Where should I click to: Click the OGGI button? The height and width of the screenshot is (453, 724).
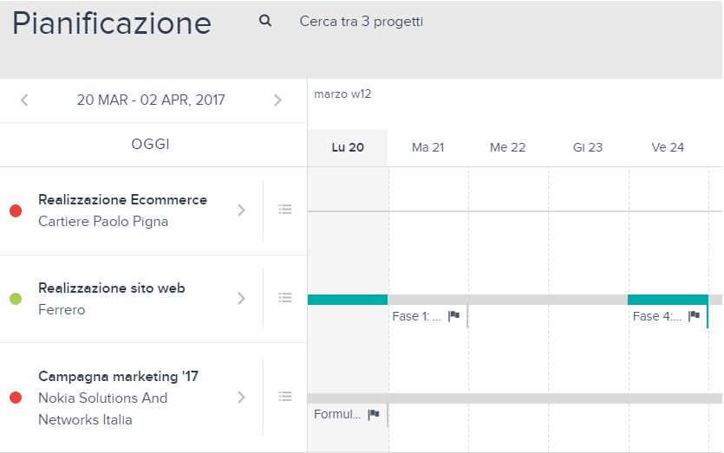tap(151, 145)
